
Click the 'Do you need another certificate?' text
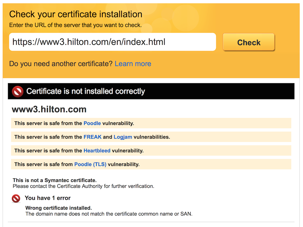(x=61, y=64)
